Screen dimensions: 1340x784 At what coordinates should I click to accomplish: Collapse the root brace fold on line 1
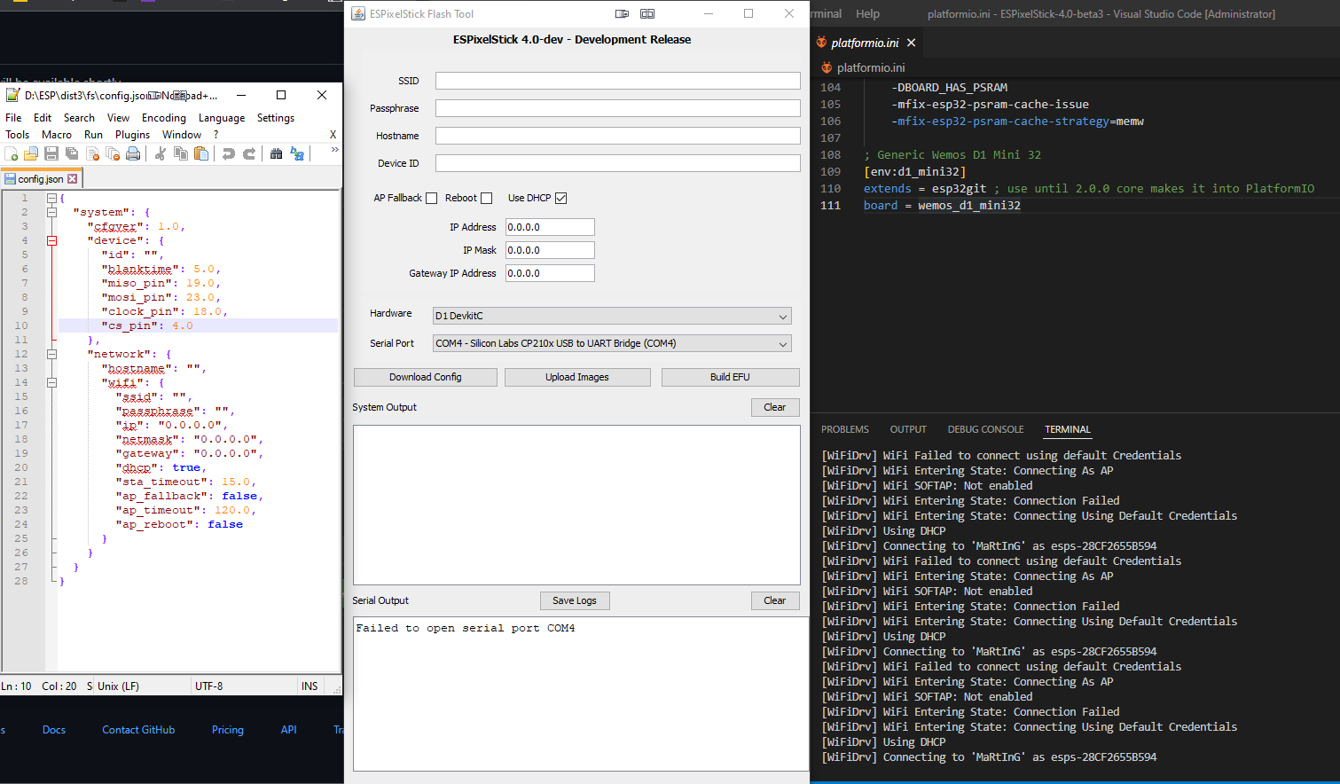(51, 198)
